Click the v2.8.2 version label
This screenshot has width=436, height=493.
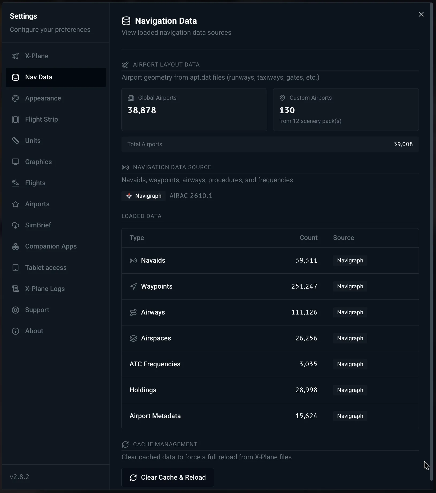tap(20, 477)
